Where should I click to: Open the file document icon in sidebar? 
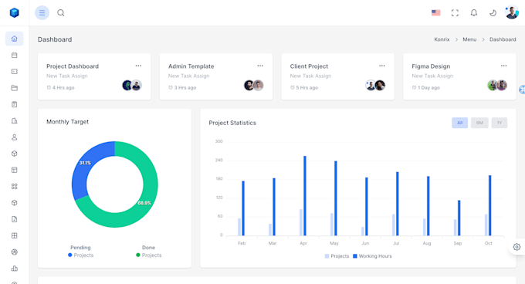pos(15,218)
